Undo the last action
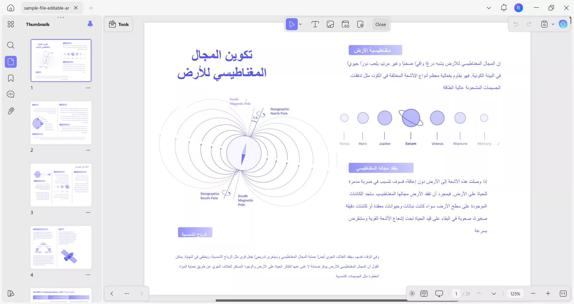Screen dimensions: 574x304 [x=516, y=24]
